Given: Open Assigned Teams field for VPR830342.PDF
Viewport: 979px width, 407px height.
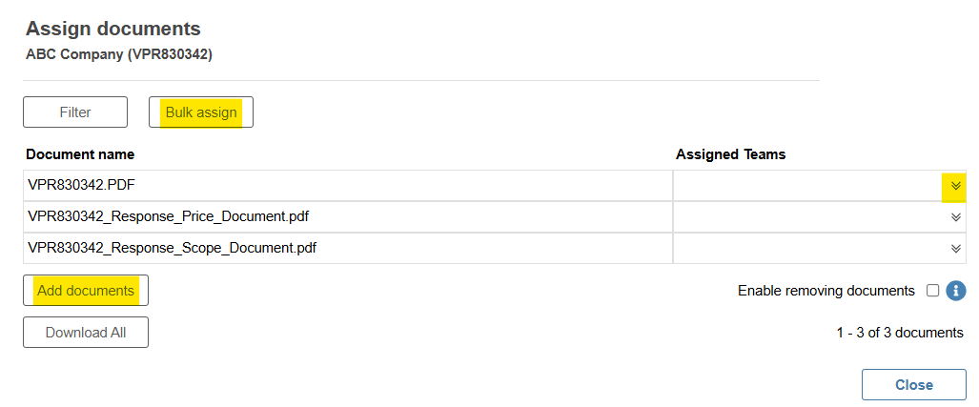Looking at the screenshot, I should [819, 186].
